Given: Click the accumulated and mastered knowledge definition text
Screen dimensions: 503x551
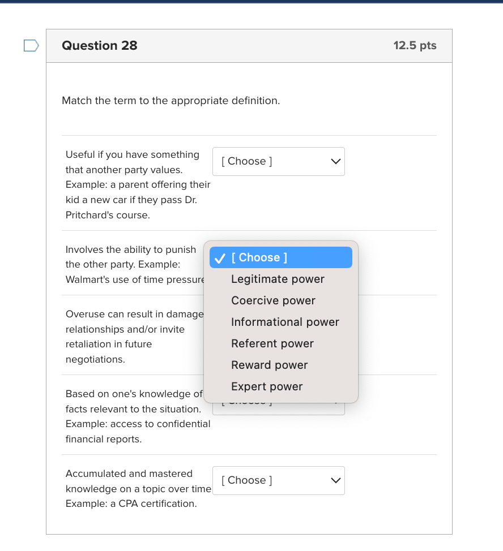Looking at the screenshot, I should point(139,488).
